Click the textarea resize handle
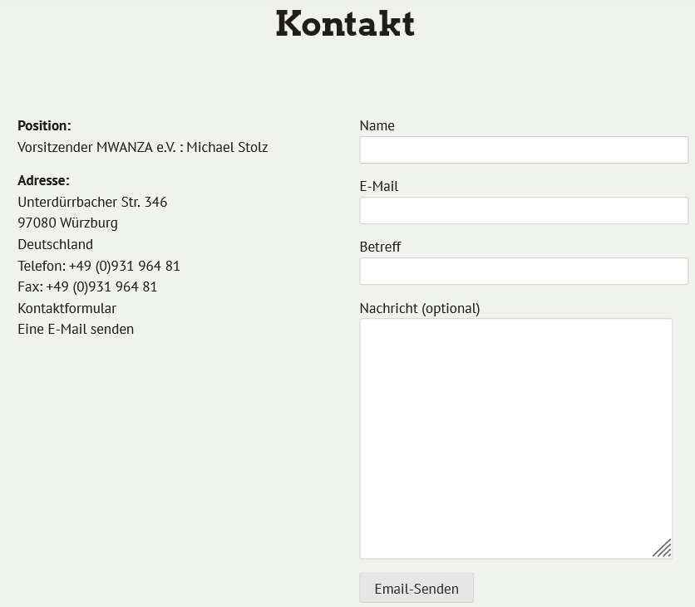Screen dimensions: 695x607 (x=662, y=548)
